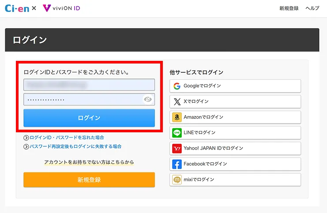Click the green LINE logo icon
Screen dimensions: 327x213
[x=177, y=133]
